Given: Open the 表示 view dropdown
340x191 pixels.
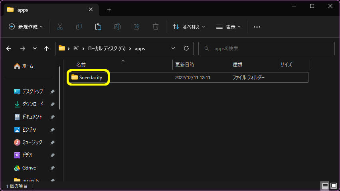Looking at the screenshot, I should click(x=228, y=27).
